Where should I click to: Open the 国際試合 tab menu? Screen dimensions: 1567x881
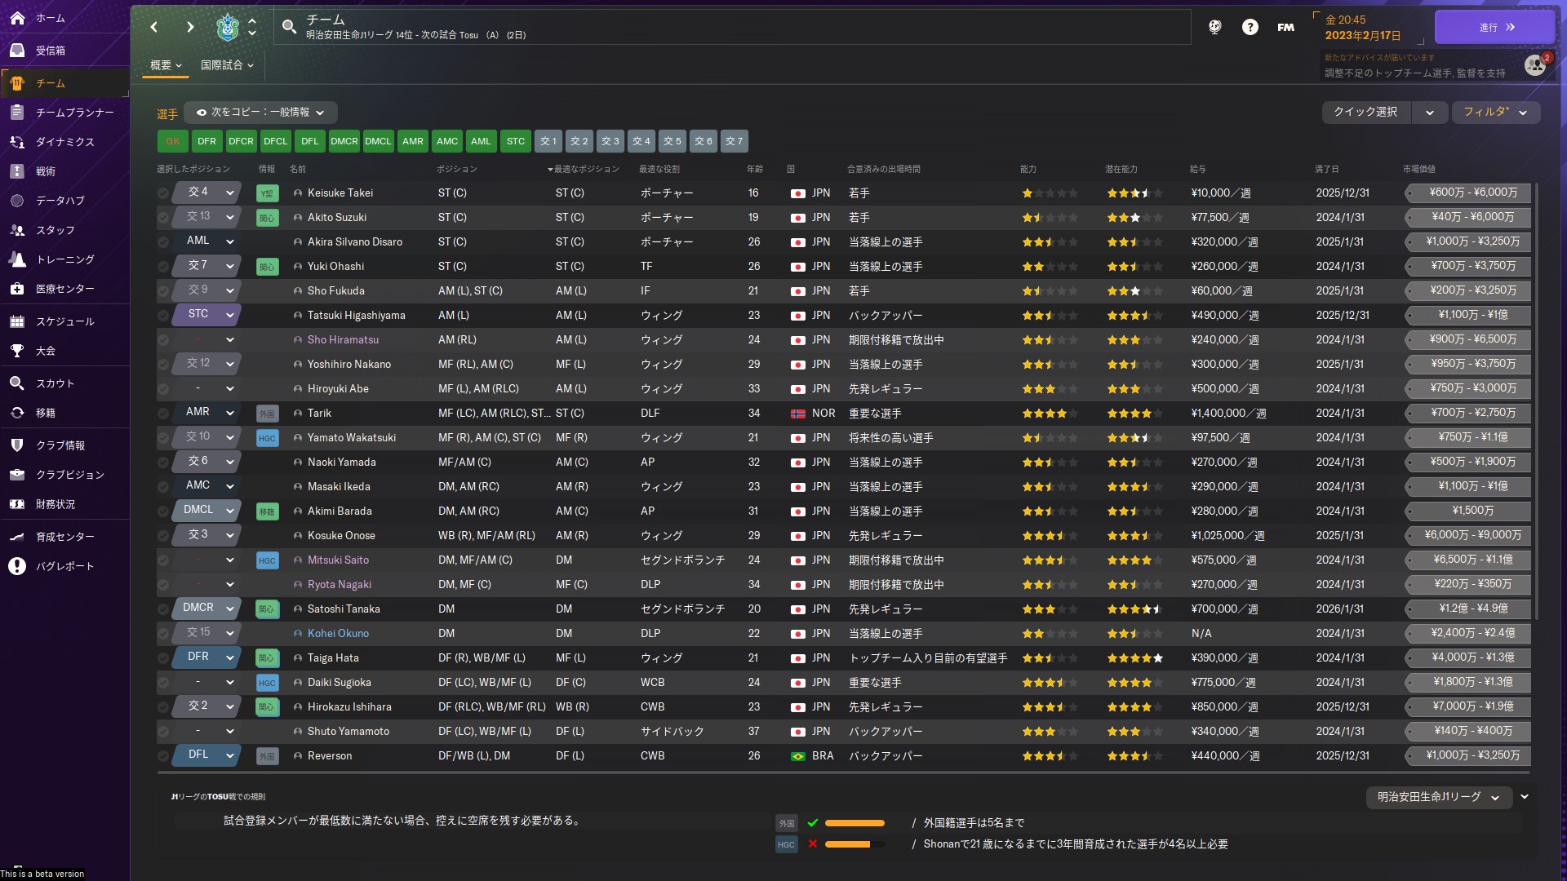[227, 65]
